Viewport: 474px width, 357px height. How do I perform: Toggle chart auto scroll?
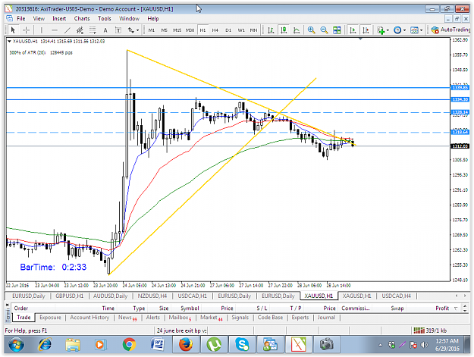click(353, 30)
